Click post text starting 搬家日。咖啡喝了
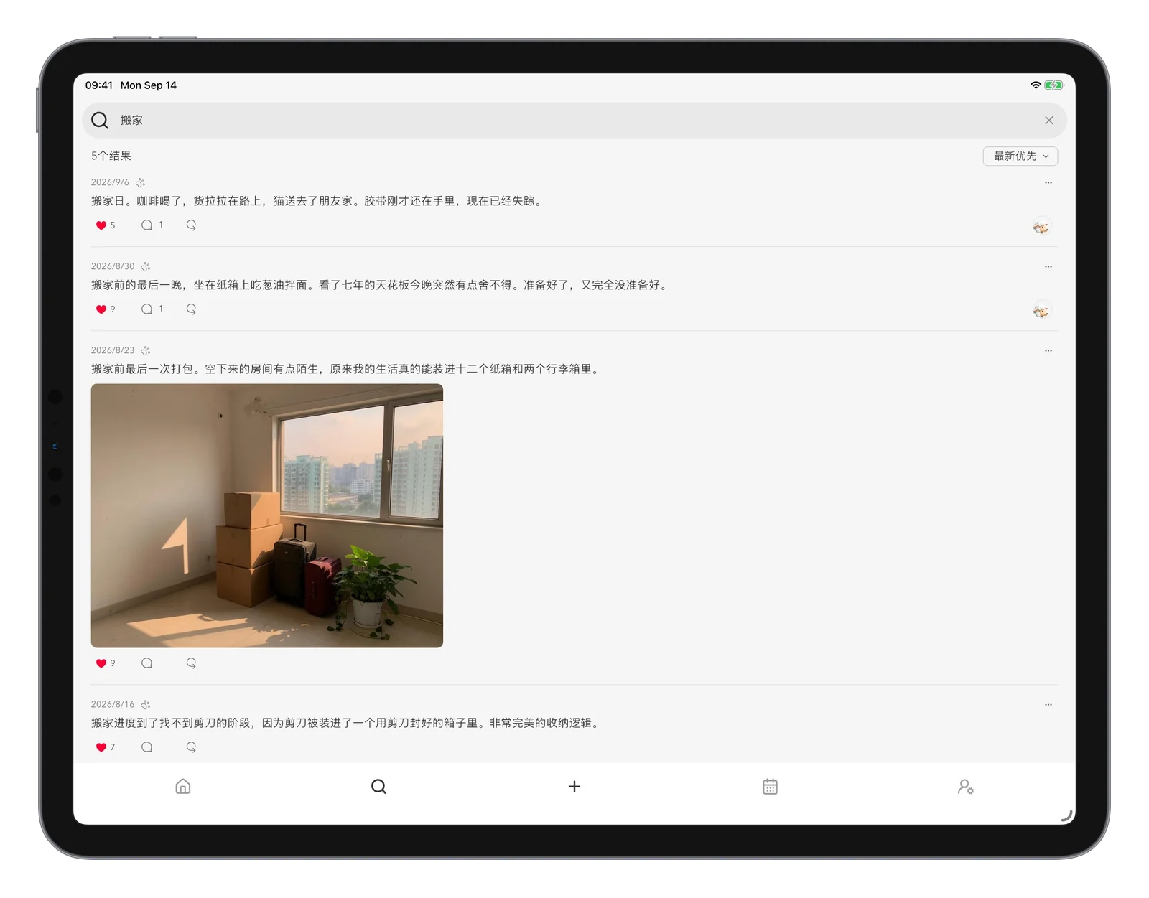 click(x=318, y=201)
